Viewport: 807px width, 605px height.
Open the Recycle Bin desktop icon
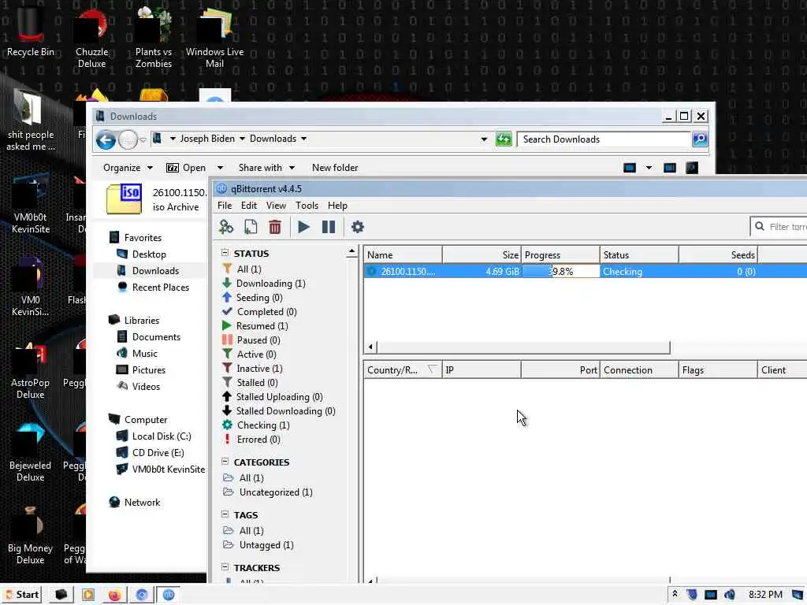click(31, 32)
